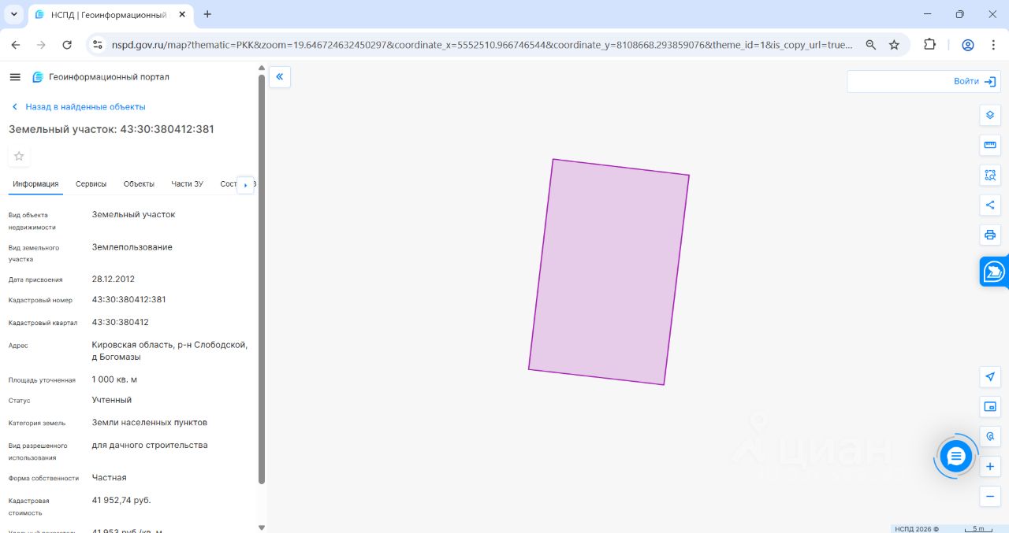Show my current location on map

click(990, 376)
